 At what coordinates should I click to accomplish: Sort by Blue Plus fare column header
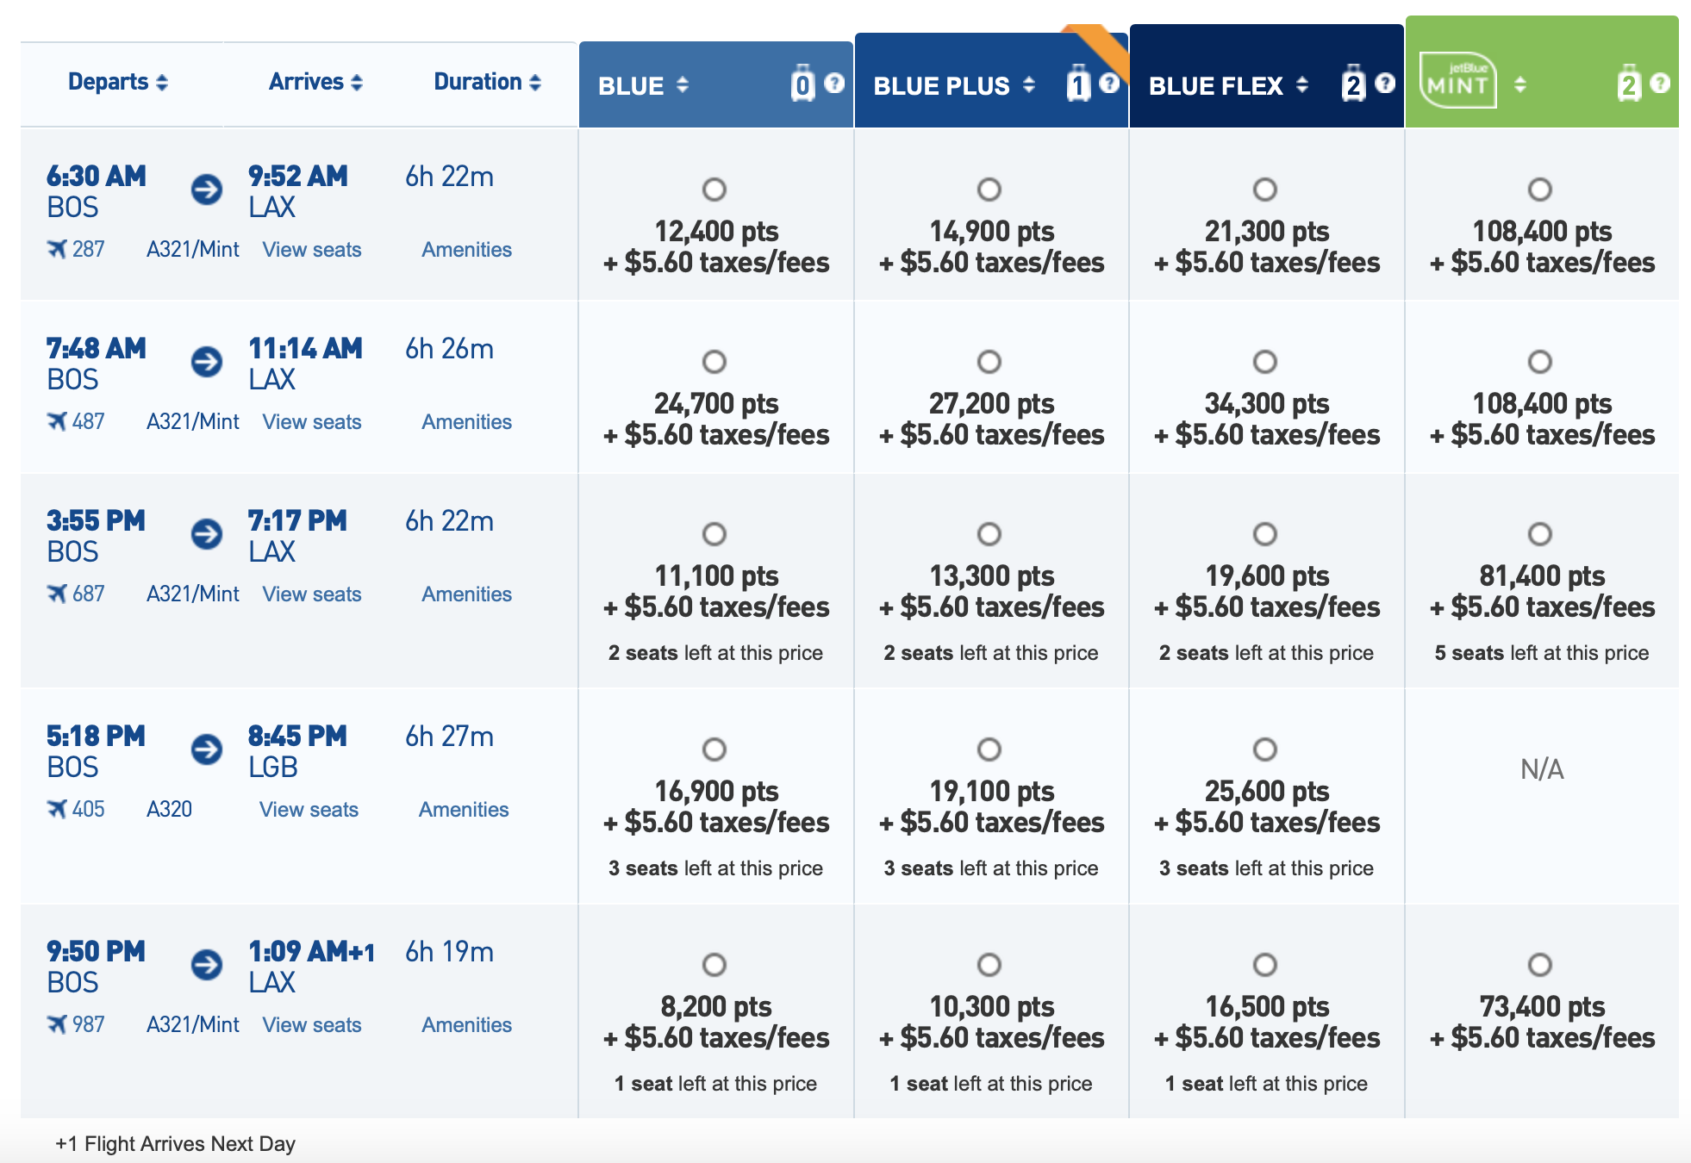(953, 85)
